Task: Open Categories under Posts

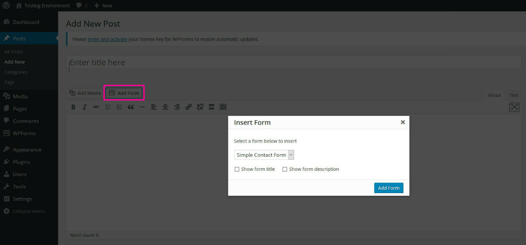Action: pos(16,72)
